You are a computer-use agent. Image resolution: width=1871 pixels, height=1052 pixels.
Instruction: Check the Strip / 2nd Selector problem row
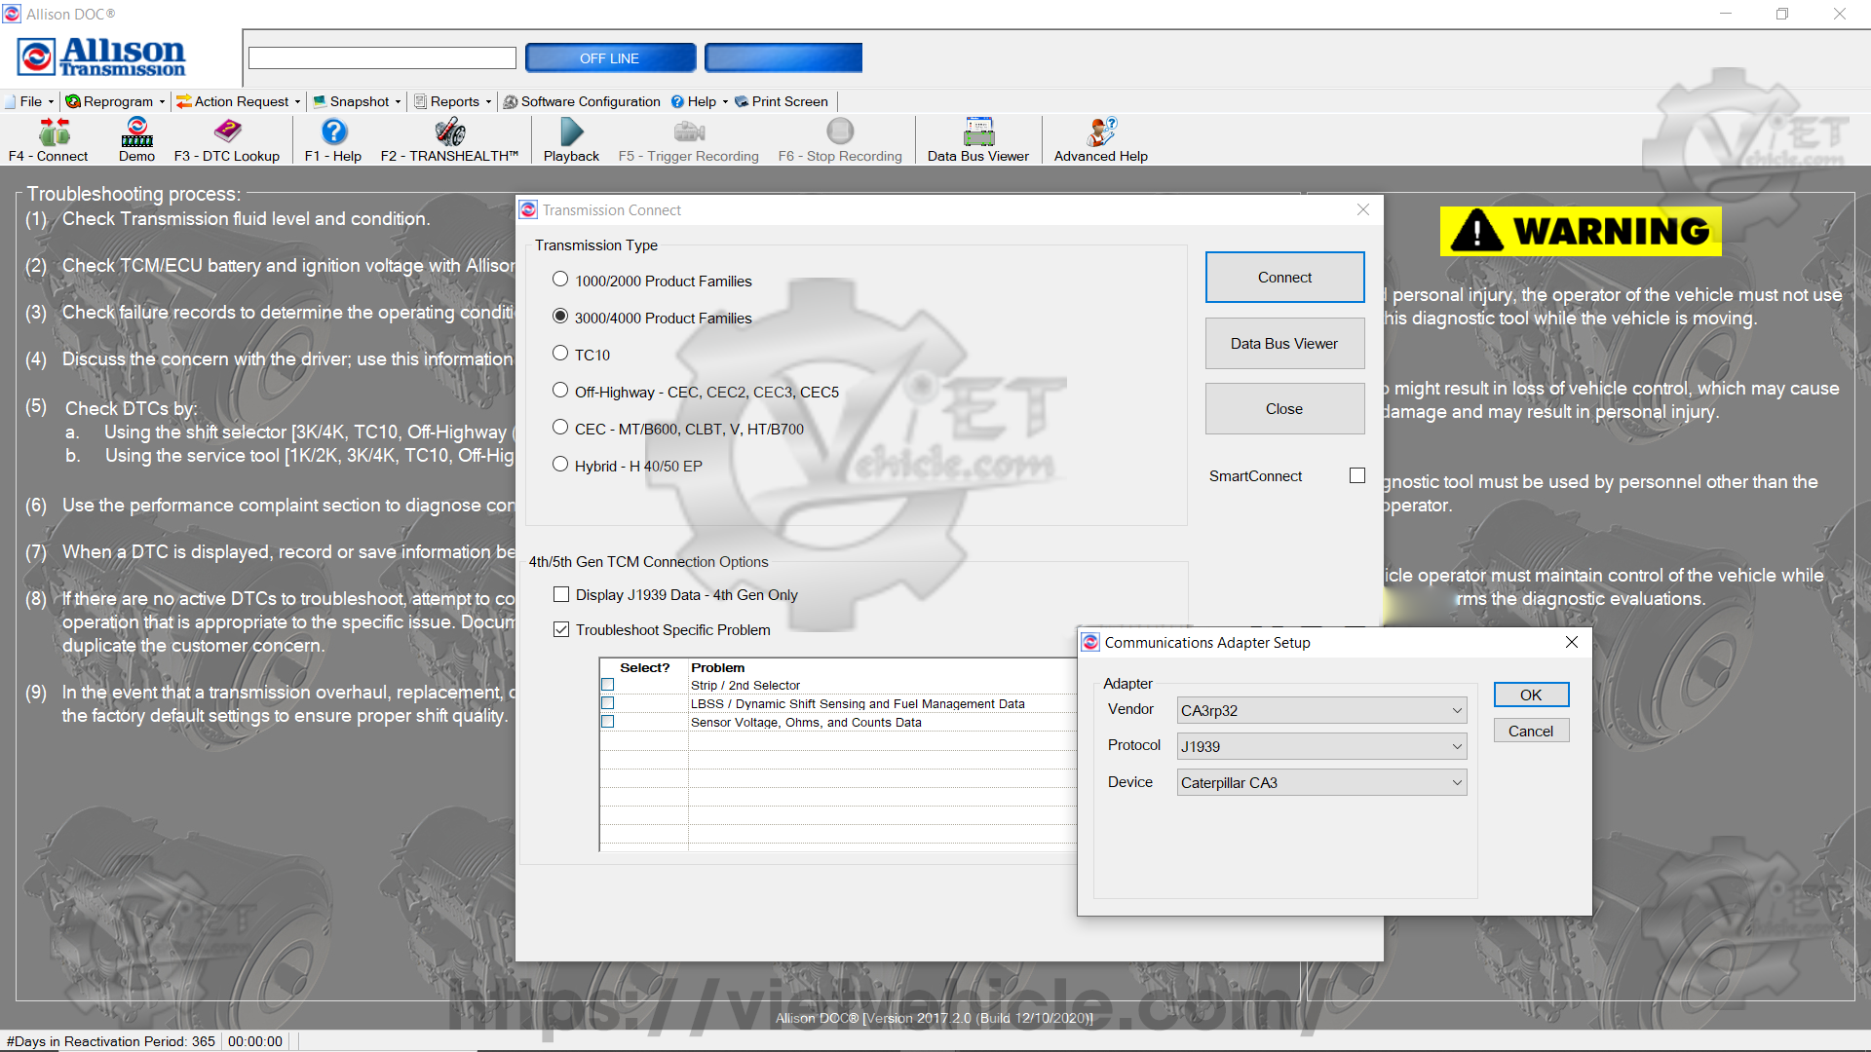(x=608, y=685)
